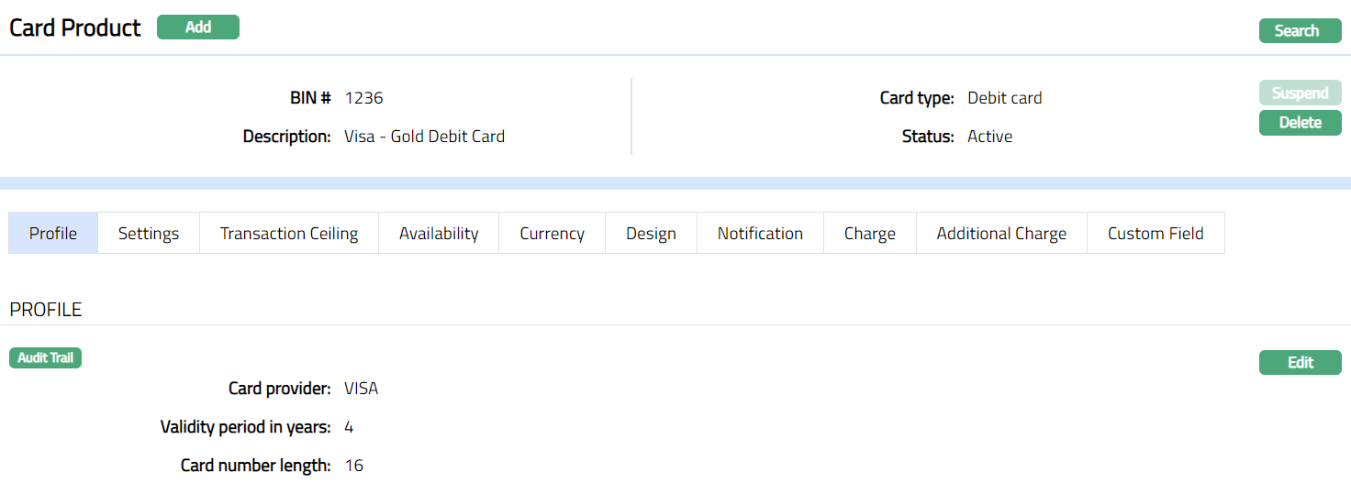View the Notification tab

pyautogui.click(x=760, y=234)
